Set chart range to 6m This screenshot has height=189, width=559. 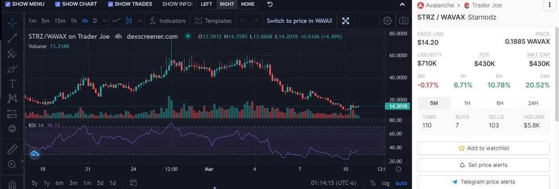[59, 183]
